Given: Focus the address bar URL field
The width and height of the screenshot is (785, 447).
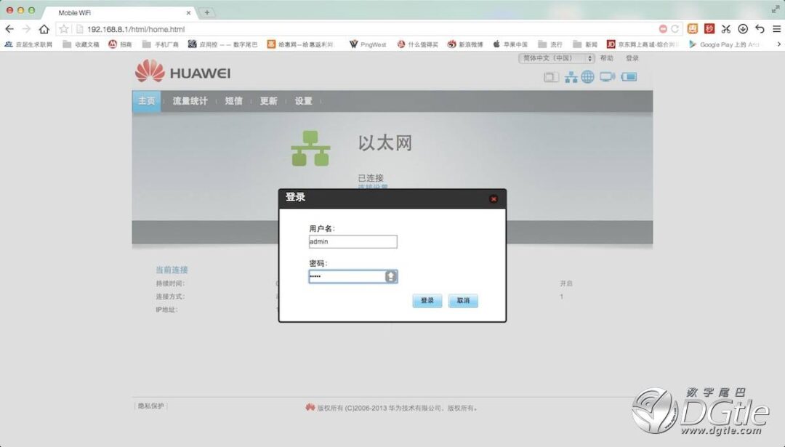Looking at the screenshot, I should coord(371,29).
